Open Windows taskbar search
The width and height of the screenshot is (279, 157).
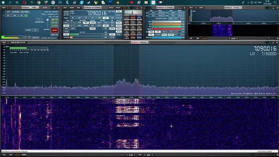pyautogui.click(x=10, y=3)
